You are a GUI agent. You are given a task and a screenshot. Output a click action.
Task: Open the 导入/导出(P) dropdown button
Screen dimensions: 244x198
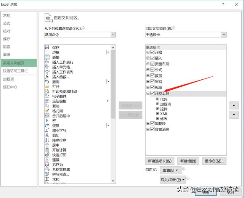pos(173,180)
